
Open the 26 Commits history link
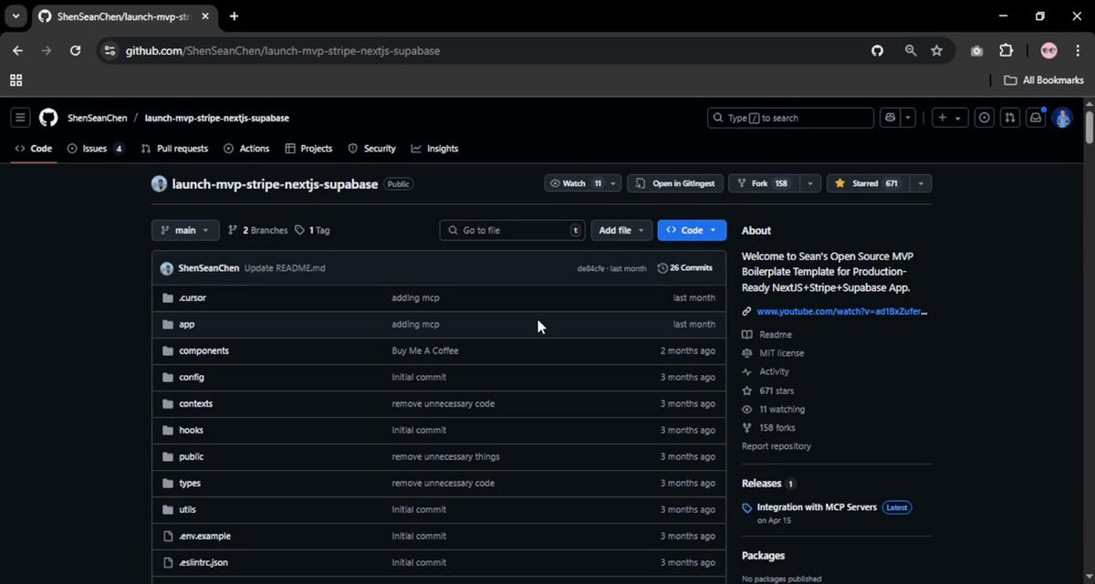[x=684, y=268]
